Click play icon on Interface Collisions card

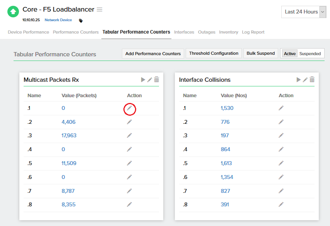tap(298, 80)
